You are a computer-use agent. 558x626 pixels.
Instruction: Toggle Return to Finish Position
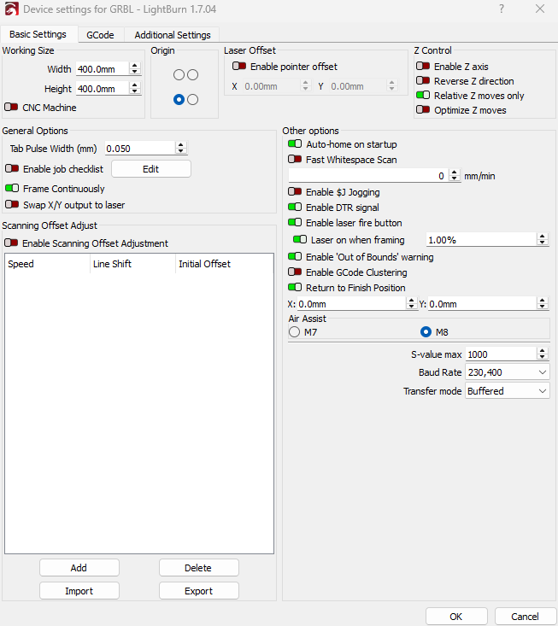click(x=295, y=287)
